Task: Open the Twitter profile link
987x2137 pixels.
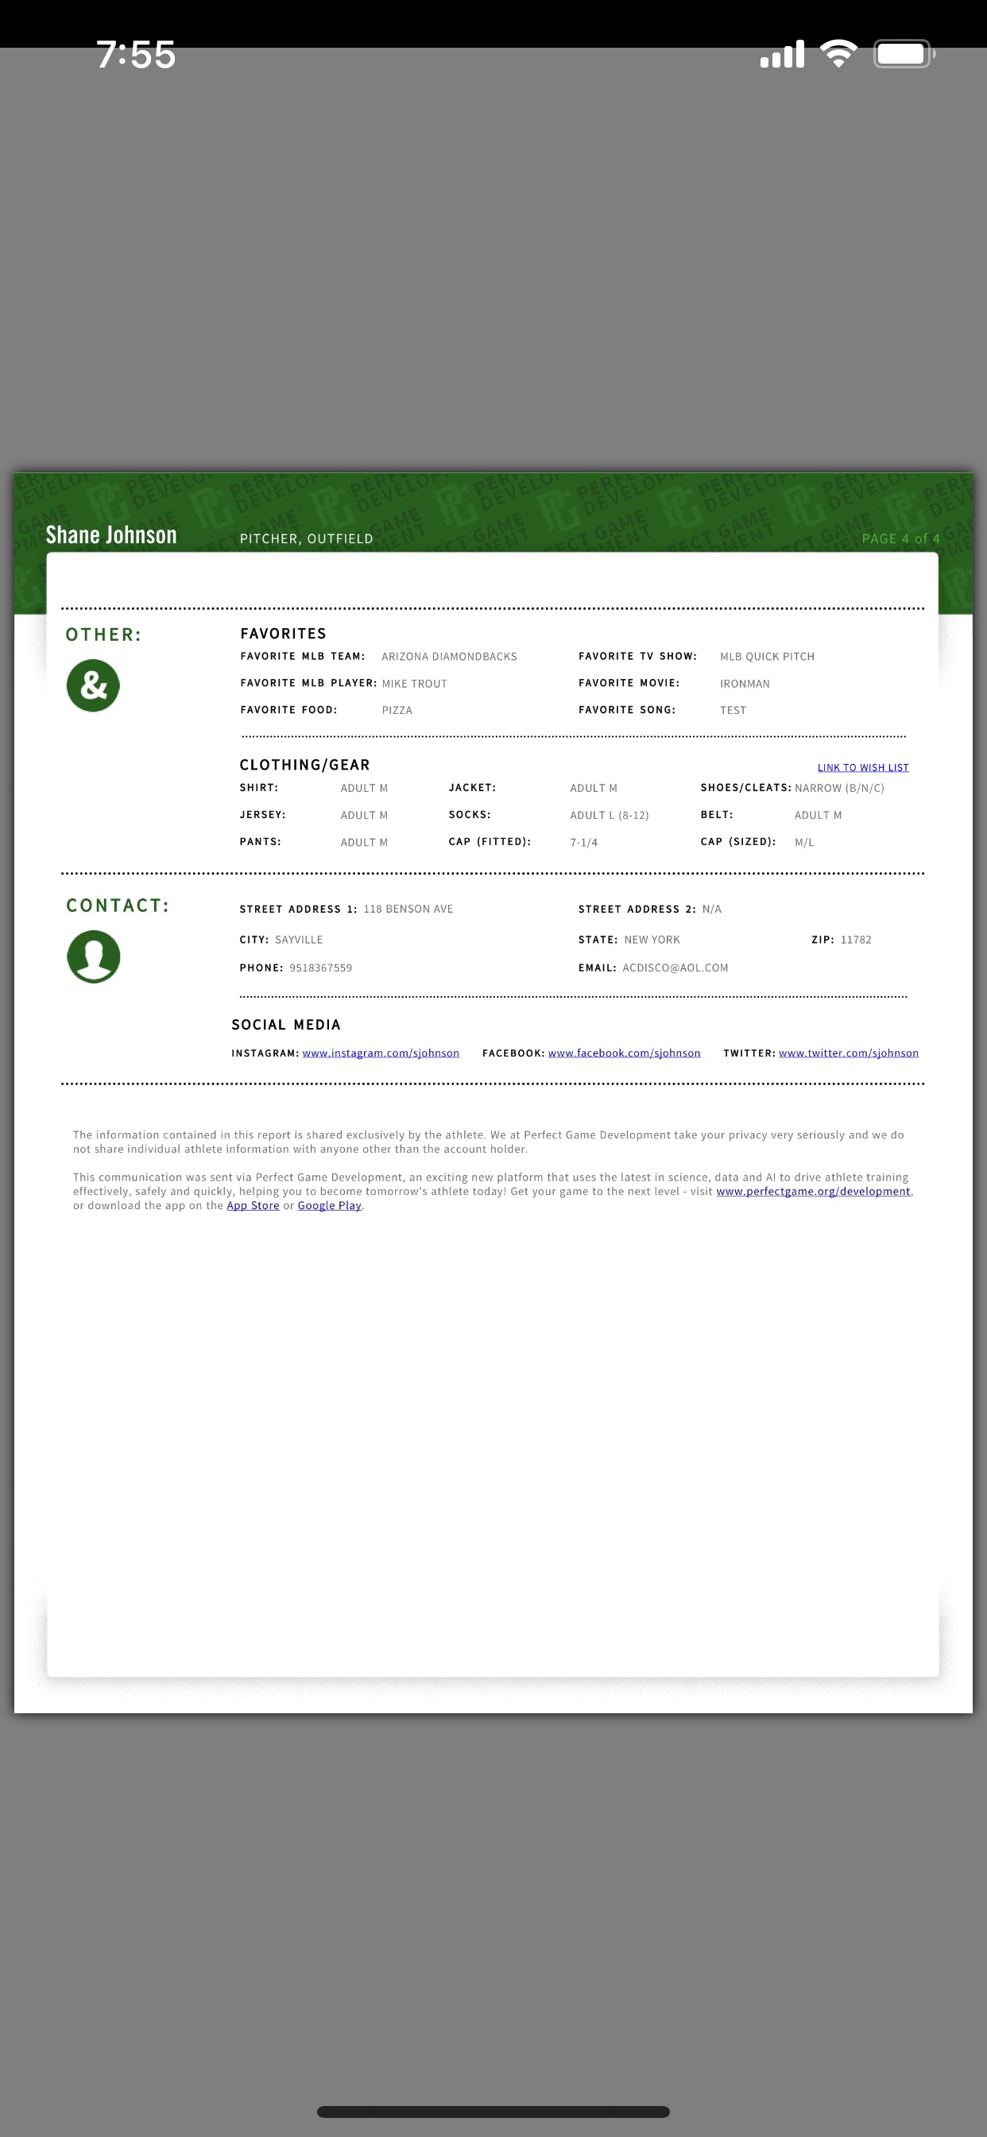Action: pos(848,1053)
